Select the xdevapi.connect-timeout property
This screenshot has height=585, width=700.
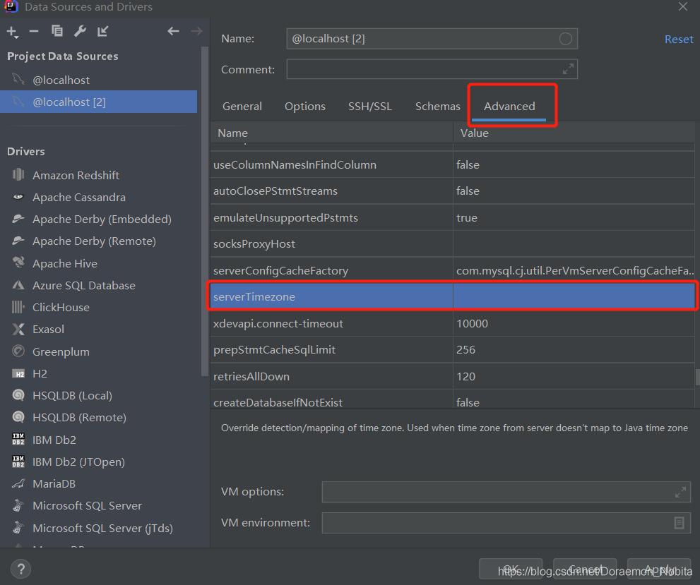pos(278,324)
